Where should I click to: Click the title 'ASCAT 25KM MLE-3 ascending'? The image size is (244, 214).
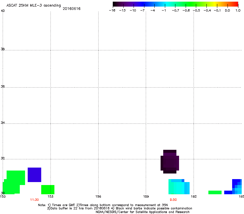[34, 5]
